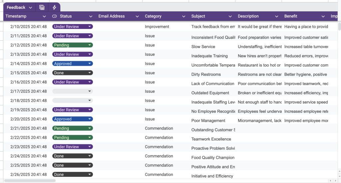Click the table view grid icon

pos(42,7)
